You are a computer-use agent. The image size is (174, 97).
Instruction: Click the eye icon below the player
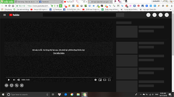point(6,85)
